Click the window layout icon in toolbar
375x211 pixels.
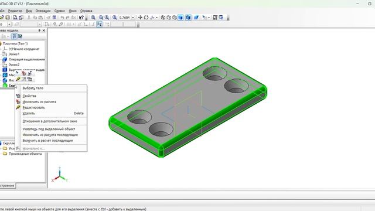coord(215,18)
